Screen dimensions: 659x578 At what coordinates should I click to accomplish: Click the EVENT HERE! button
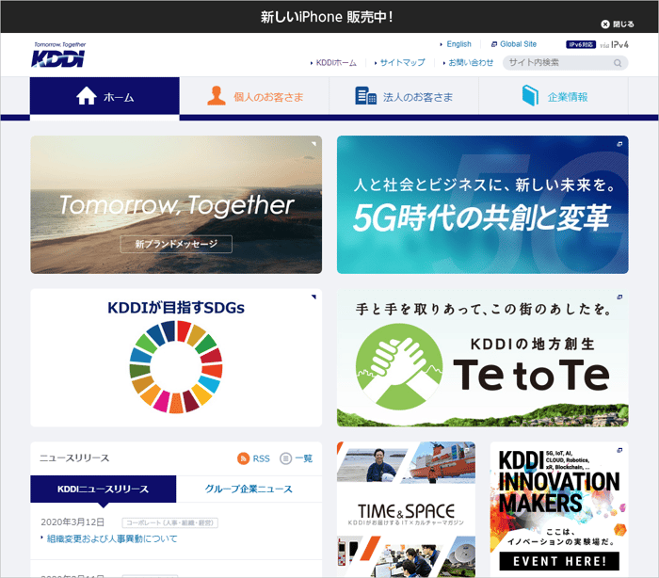(x=559, y=561)
